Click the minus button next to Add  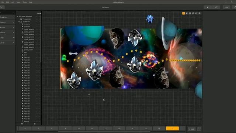click(x=199, y=129)
